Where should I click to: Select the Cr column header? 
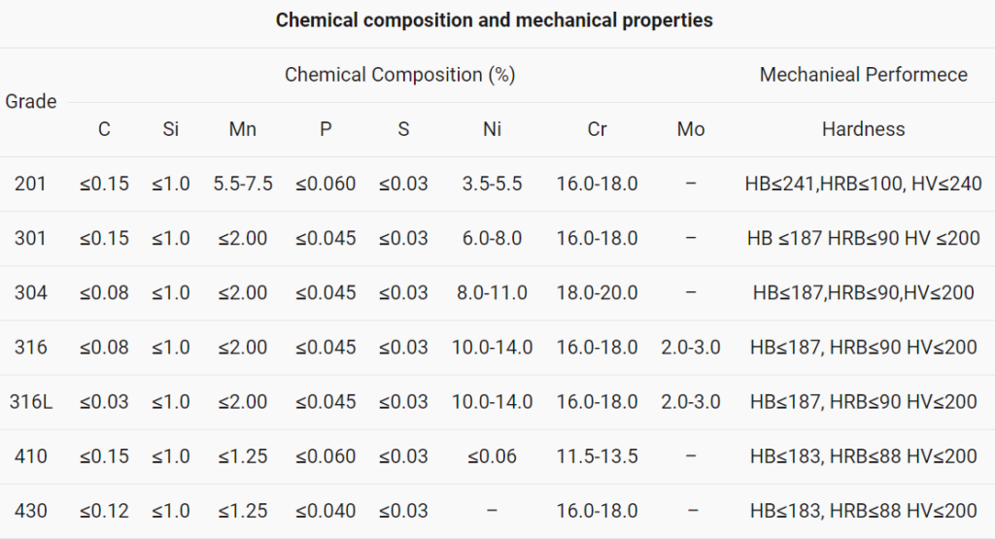pos(597,129)
